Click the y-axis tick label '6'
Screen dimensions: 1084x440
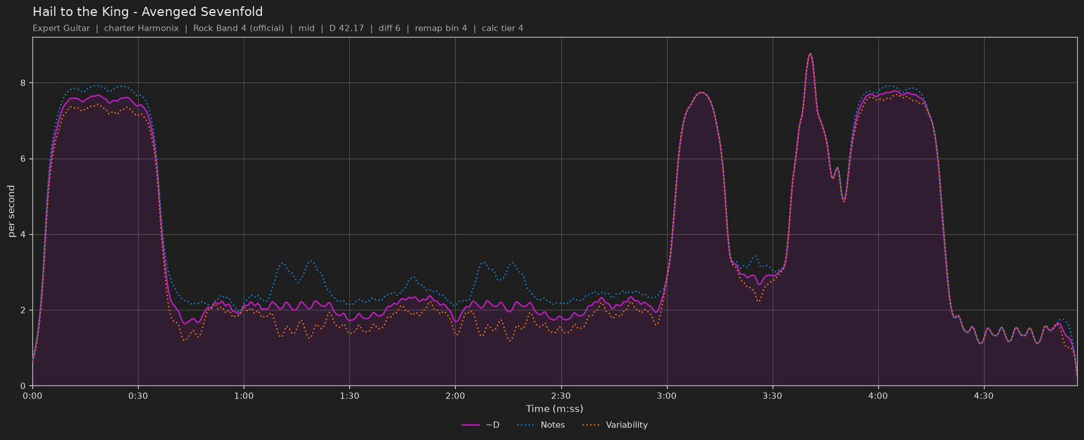point(23,159)
